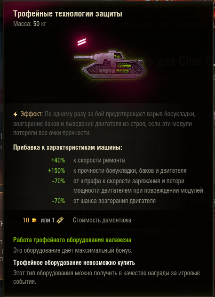Click the -70% engine fire chance line

click(104, 201)
